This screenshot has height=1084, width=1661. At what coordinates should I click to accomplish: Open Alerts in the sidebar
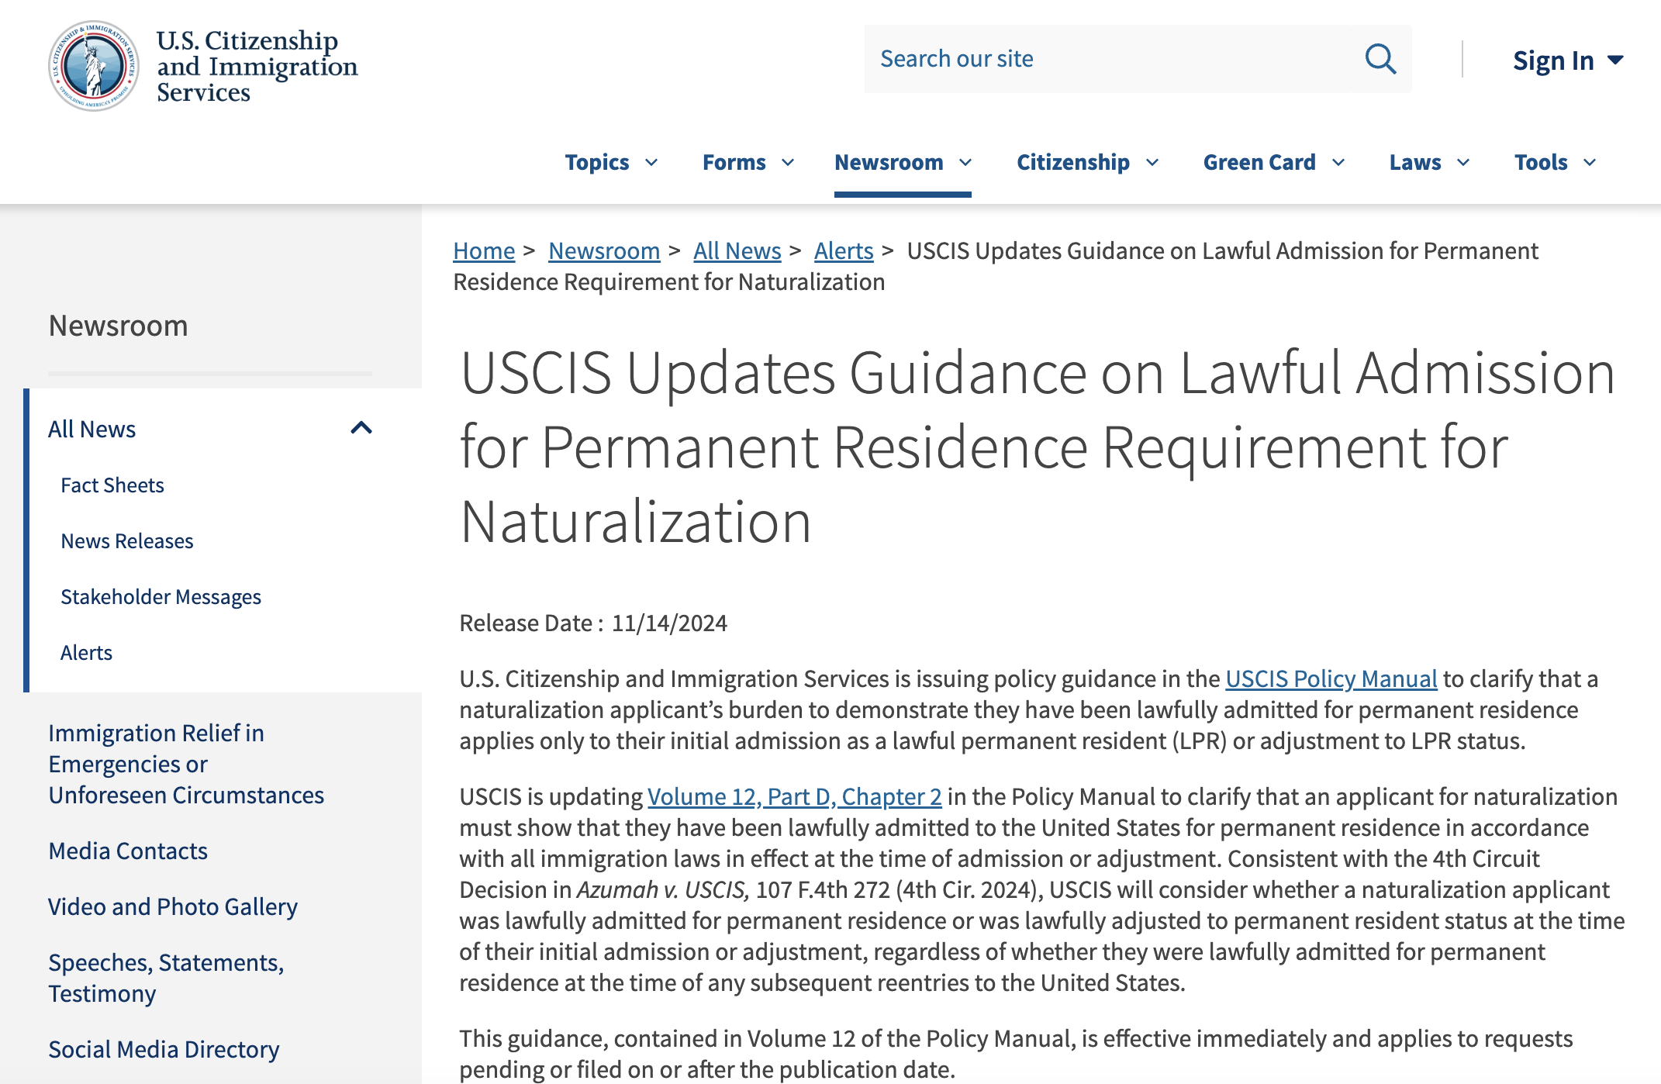(86, 653)
